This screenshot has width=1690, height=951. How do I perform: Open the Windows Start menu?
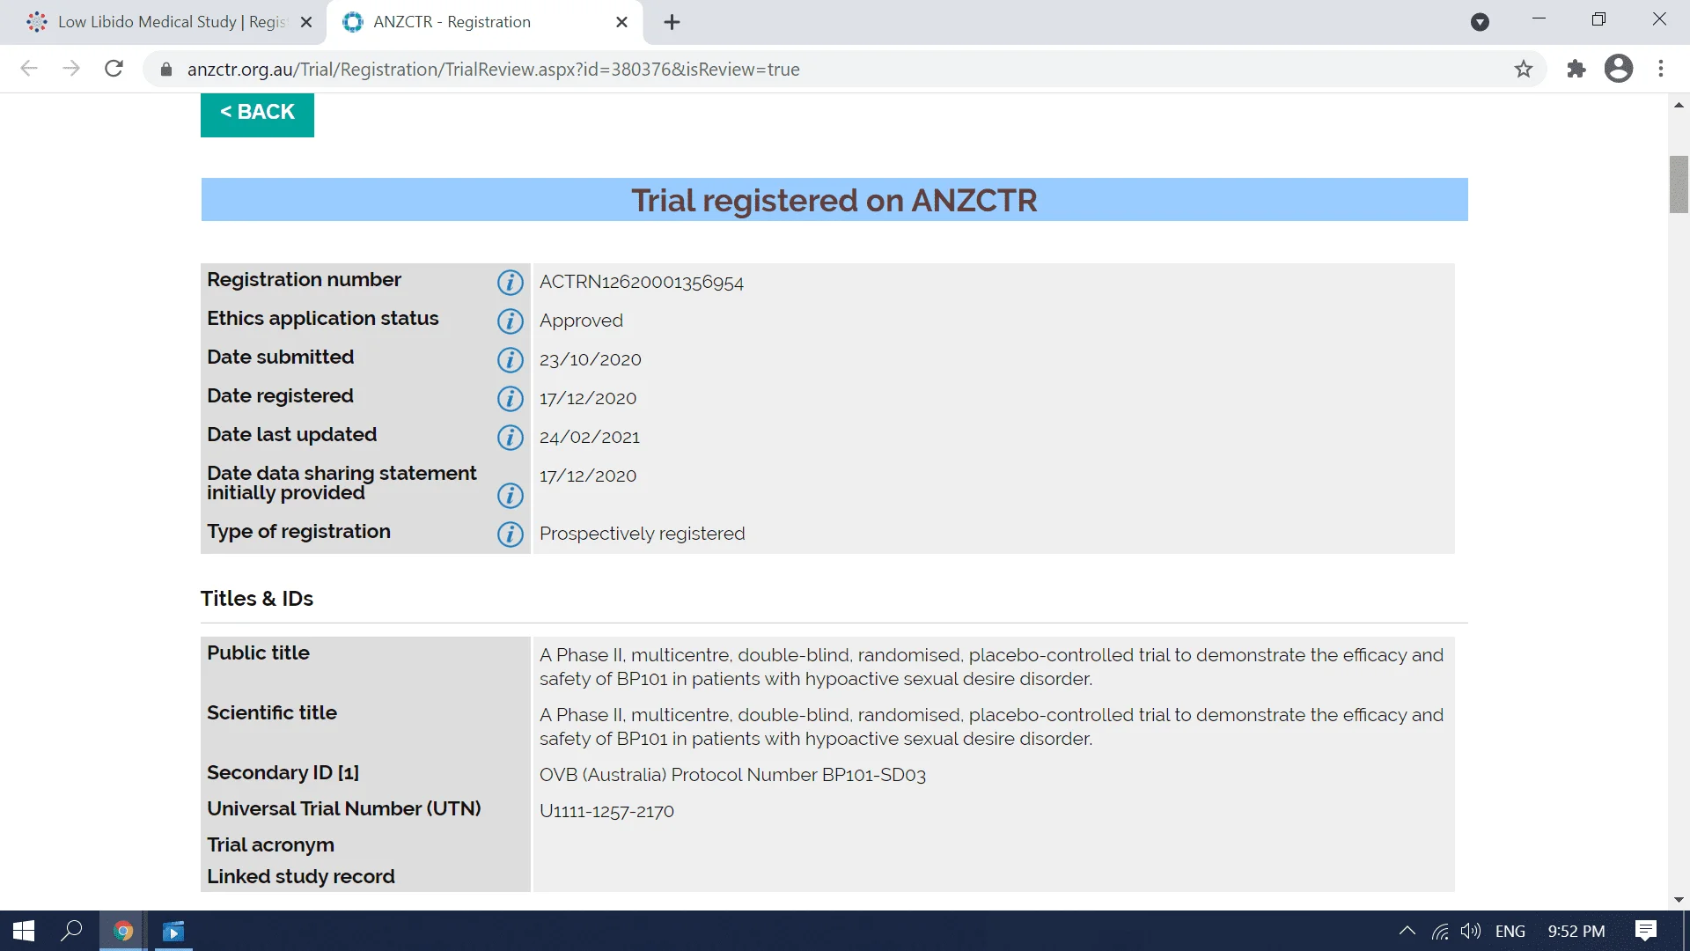click(x=24, y=931)
